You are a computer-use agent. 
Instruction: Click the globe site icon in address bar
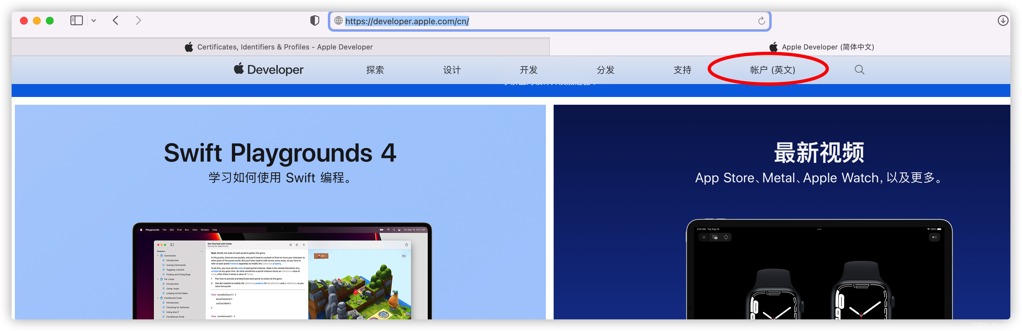click(339, 21)
